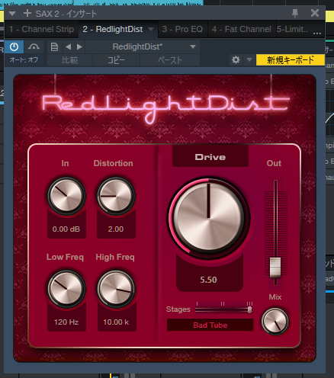Screen dimensions: 334x378
Task: Select stage II marker on Stages slider
Action: tap(223, 304)
